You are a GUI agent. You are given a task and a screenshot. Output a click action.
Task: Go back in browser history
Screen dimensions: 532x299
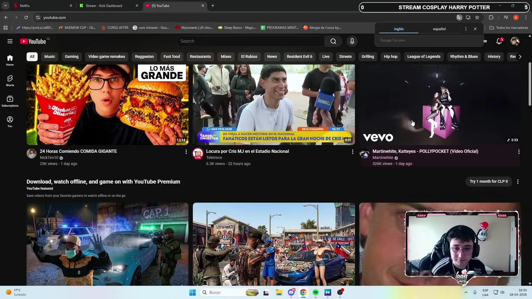pyautogui.click(x=6, y=17)
